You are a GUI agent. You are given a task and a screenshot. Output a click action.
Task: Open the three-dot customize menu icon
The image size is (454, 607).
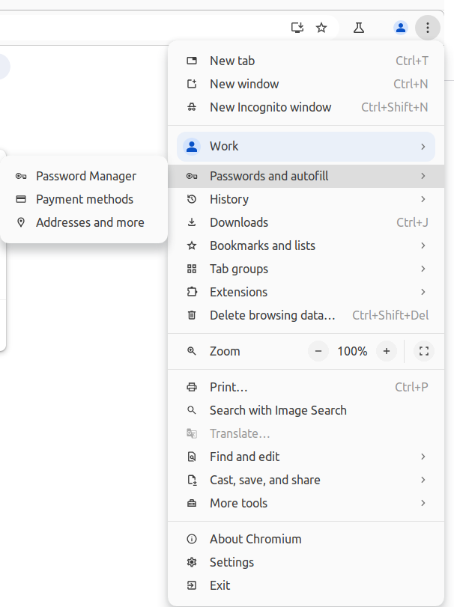point(428,28)
